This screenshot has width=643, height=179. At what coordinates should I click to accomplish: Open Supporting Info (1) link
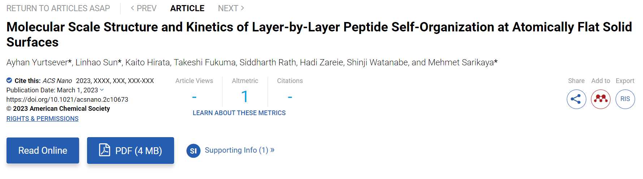click(x=239, y=150)
